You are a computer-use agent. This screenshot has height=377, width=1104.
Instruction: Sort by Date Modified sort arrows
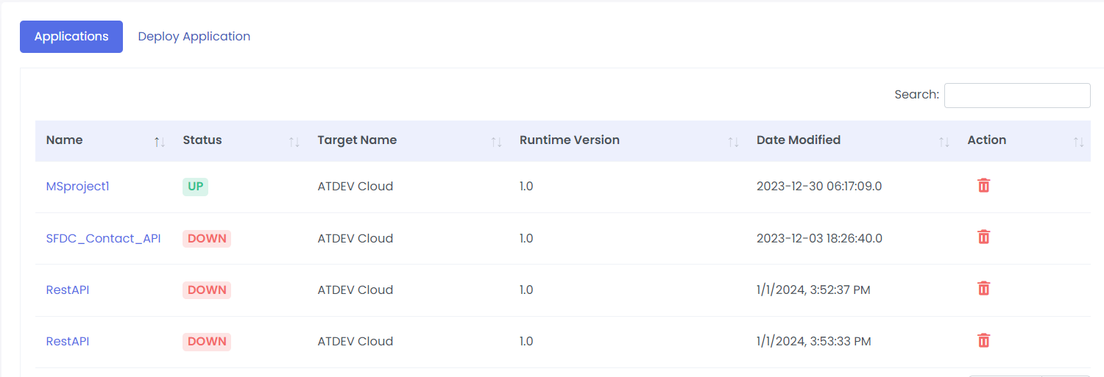(x=944, y=142)
